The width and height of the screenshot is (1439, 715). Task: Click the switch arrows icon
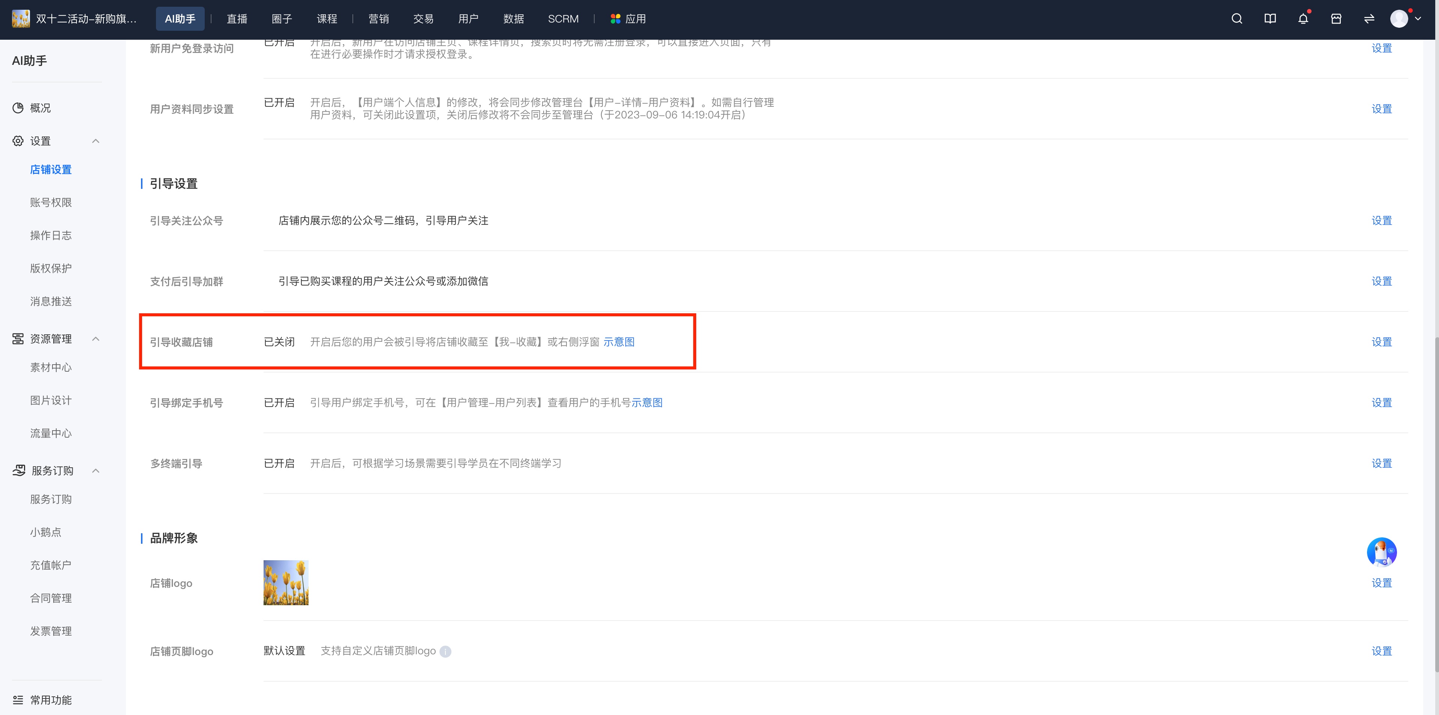(1369, 18)
